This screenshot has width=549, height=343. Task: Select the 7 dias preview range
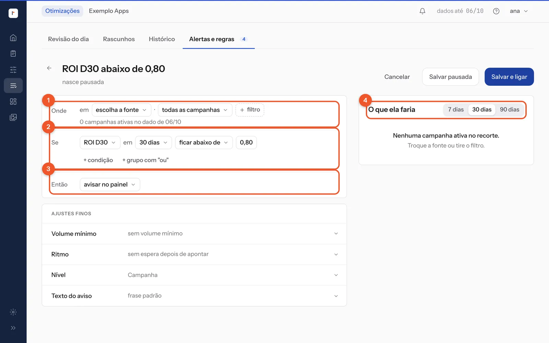pyautogui.click(x=456, y=109)
